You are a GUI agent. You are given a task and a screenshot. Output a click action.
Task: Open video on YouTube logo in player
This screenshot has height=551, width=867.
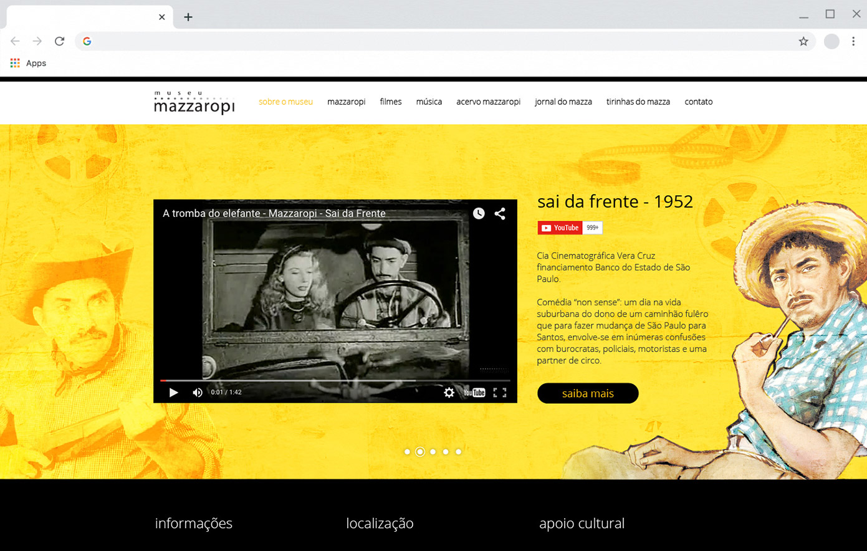click(474, 392)
